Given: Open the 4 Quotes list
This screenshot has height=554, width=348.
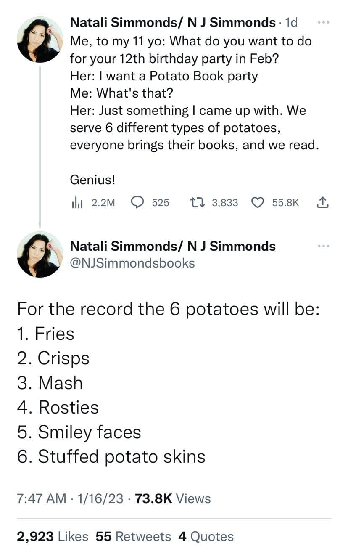Looking at the screenshot, I should pos(206,536).
